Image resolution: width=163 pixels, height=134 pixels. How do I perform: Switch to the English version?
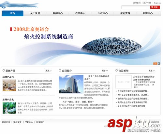[x=157, y=3]
